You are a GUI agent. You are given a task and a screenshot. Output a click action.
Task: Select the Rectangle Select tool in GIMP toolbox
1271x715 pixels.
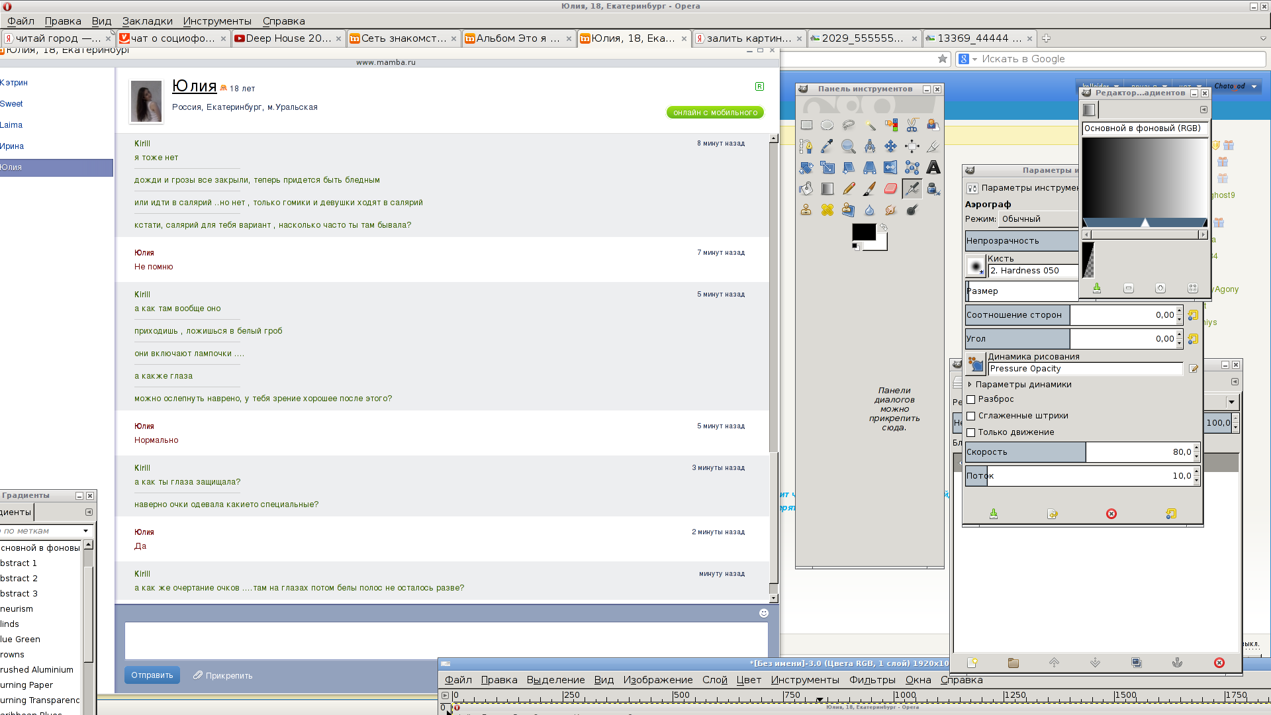806,125
